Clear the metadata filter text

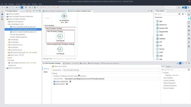click(189, 70)
